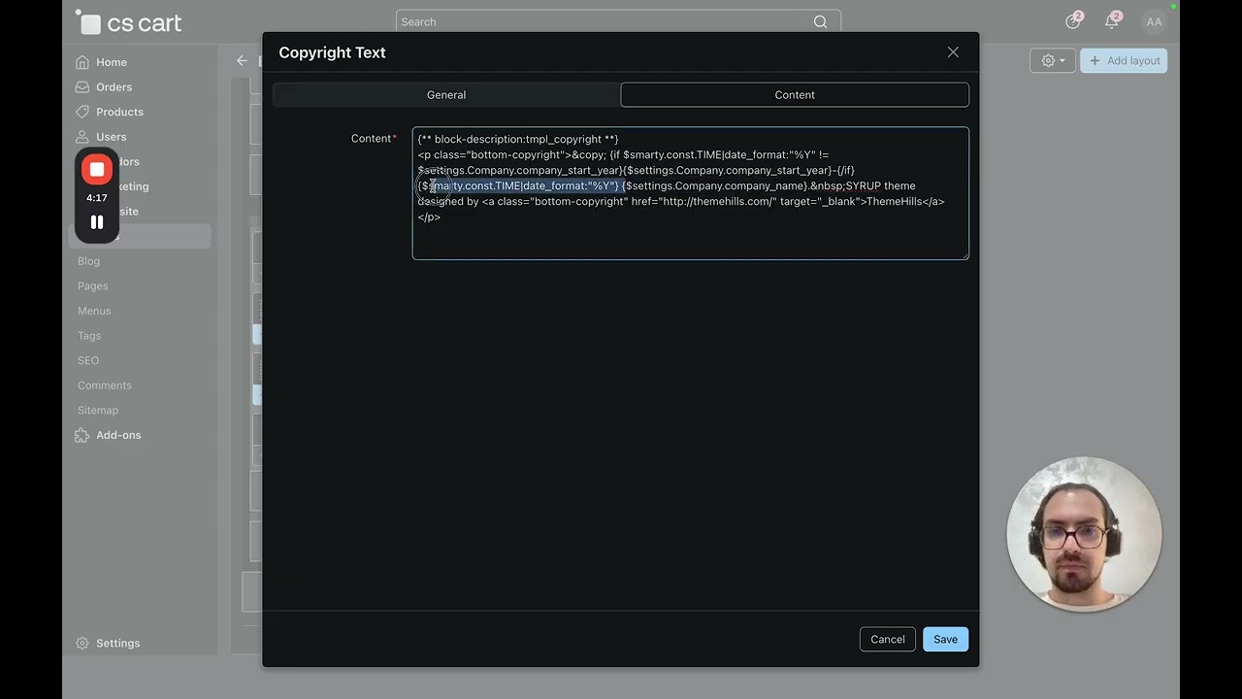The image size is (1242, 699).
Task: Click the Add layout button
Action: pyautogui.click(x=1124, y=60)
